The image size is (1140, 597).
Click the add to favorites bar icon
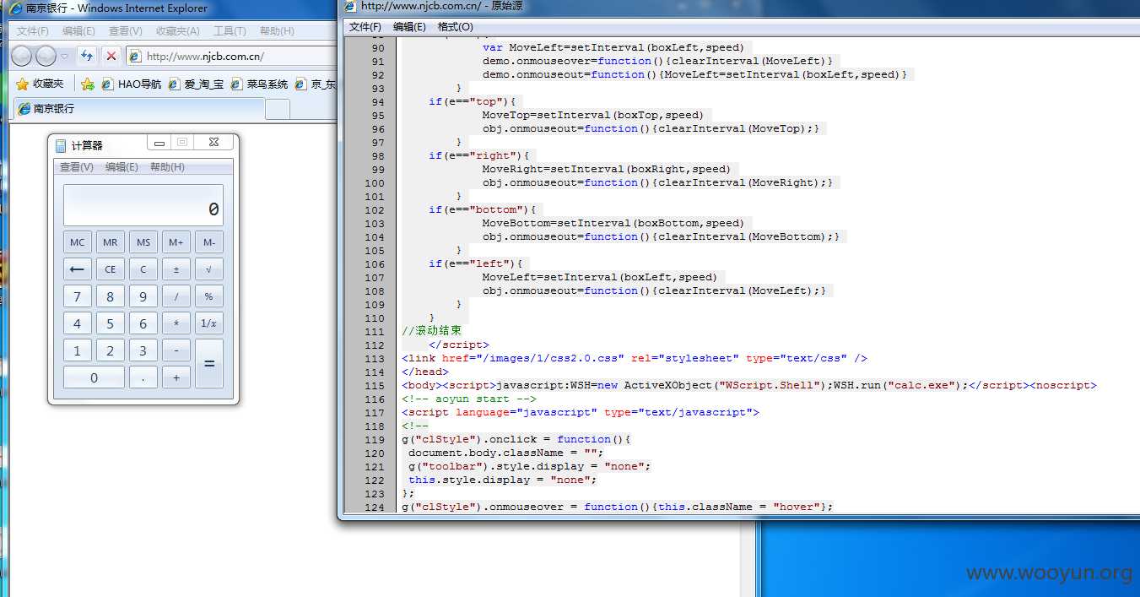pos(87,84)
